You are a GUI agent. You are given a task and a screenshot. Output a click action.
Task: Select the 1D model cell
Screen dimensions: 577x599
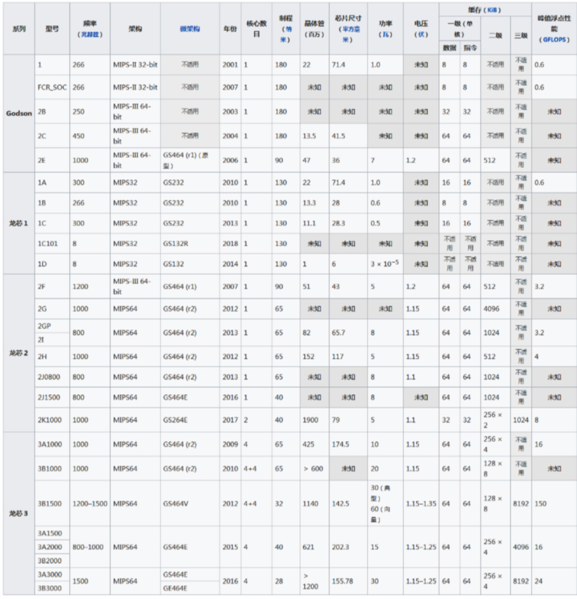[x=52, y=264]
